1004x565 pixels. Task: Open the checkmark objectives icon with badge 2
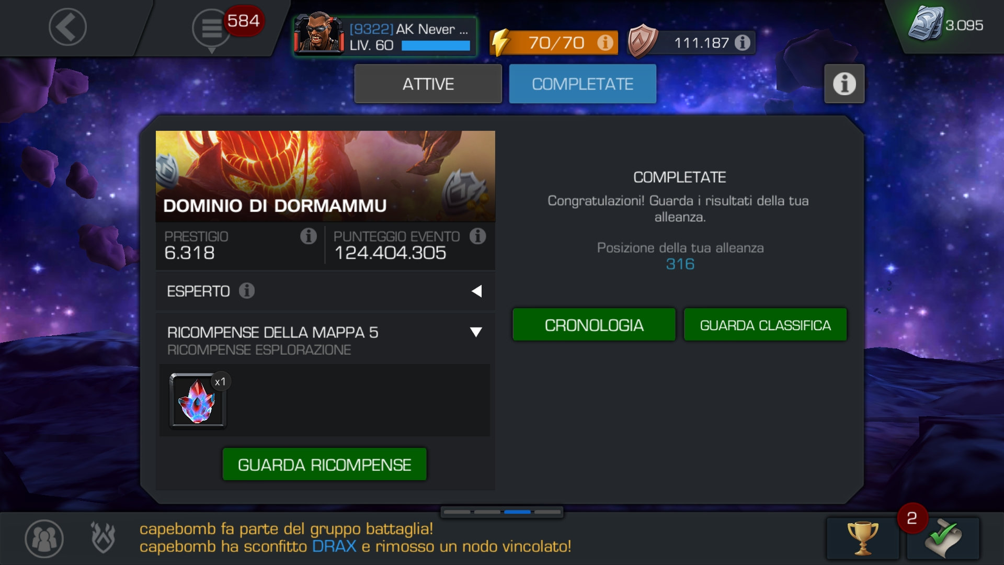[943, 538]
